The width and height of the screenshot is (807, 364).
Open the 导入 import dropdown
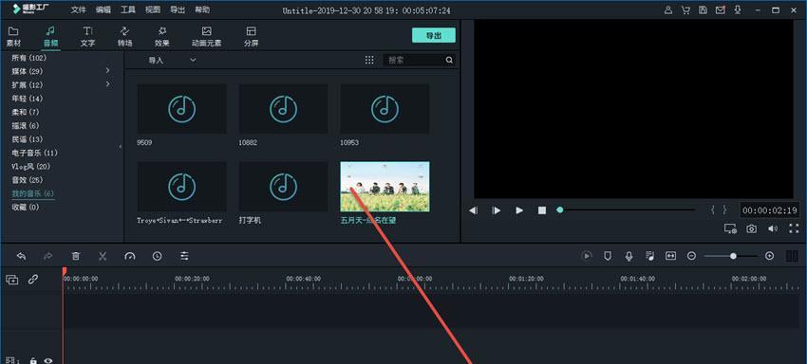pyautogui.click(x=173, y=60)
